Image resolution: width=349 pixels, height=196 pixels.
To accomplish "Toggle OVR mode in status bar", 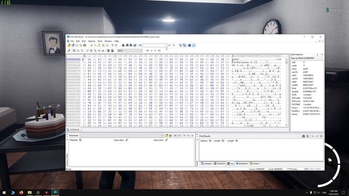I will point(306,169).
